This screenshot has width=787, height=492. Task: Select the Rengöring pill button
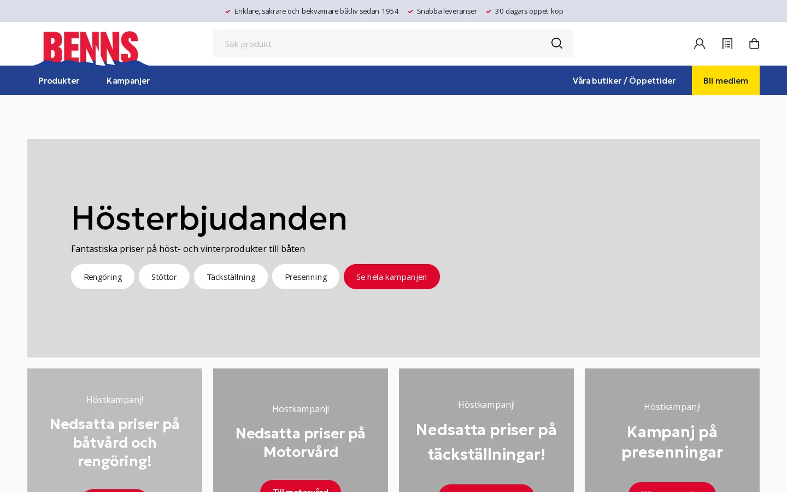click(103, 277)
